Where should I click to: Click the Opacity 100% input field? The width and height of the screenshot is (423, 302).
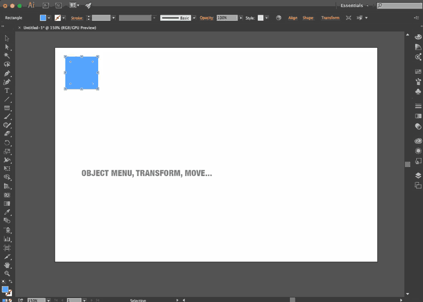click(227, 18)
